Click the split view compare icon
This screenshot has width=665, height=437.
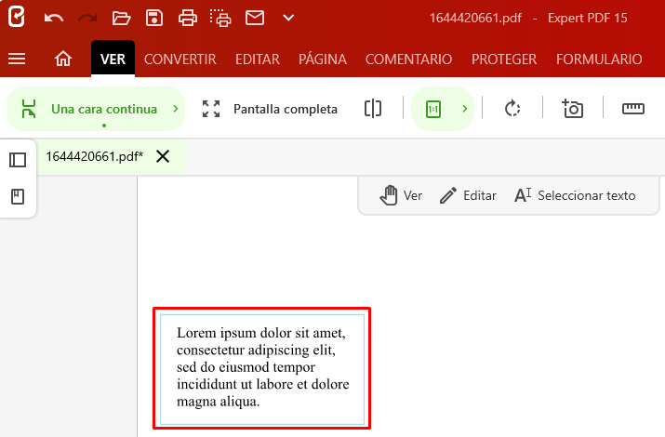coord(373,109)
